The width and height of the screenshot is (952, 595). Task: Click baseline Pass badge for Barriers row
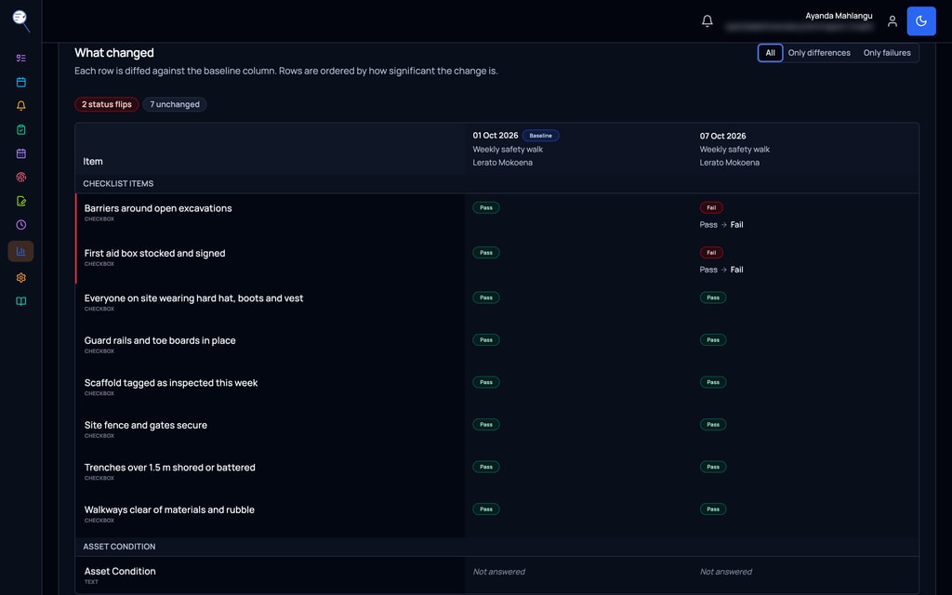[x=485, y=207]
